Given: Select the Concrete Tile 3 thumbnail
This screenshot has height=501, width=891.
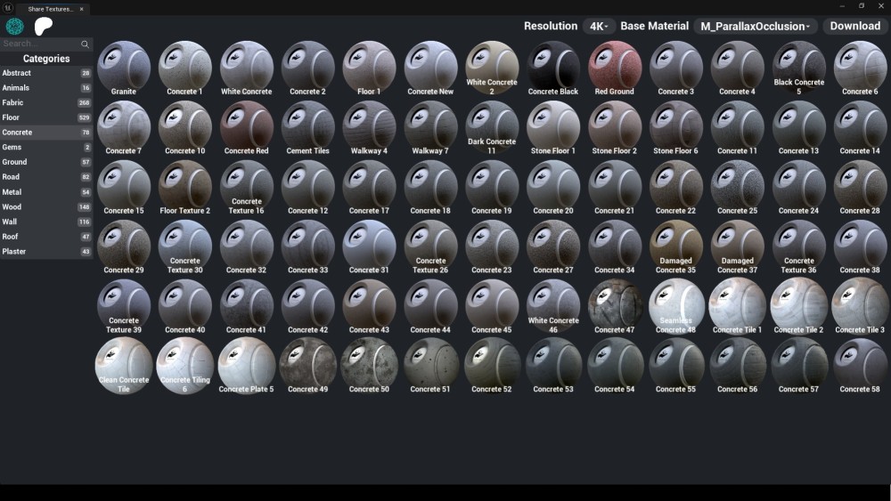Looking at the screenshot, I should pos(860,306).
